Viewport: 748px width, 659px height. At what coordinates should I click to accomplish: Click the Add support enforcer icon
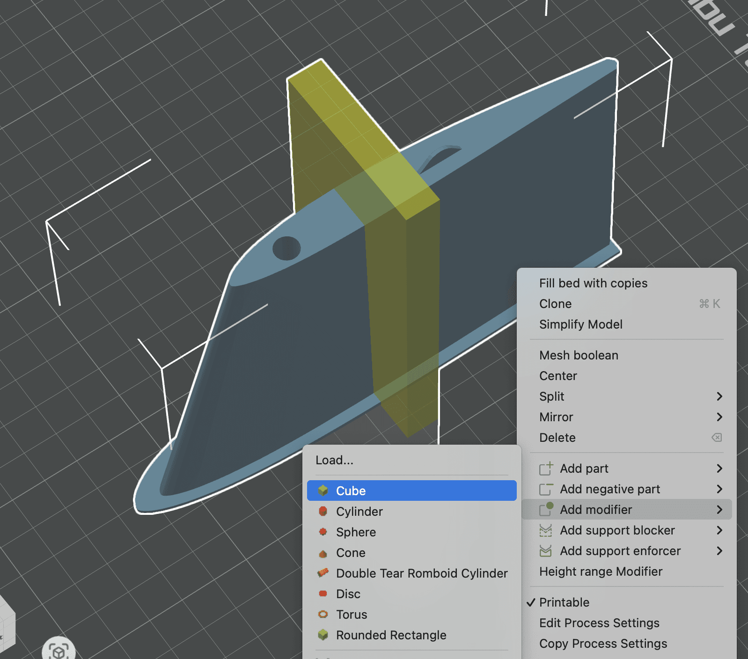(546, 551)
